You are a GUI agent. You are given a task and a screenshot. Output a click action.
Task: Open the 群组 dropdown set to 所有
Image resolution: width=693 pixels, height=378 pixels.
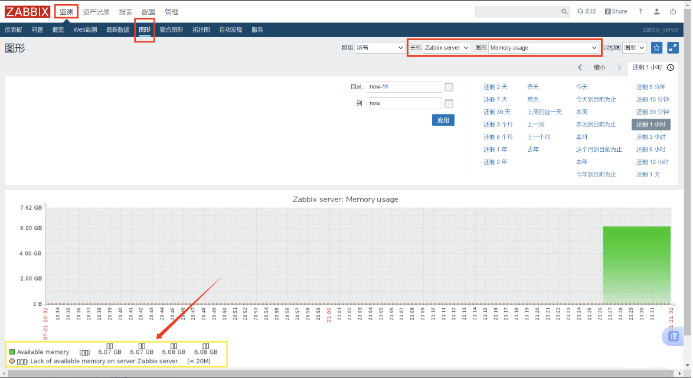coord(380,48)
